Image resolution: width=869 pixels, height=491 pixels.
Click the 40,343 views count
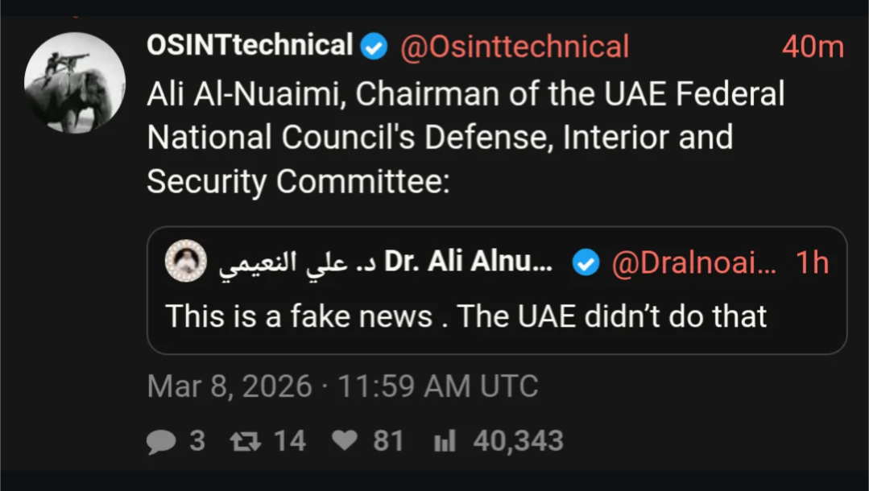(x=518, y=441)
